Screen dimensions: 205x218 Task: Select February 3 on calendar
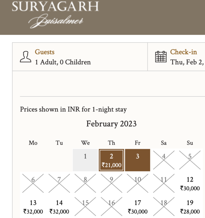pyautogui.click(x=137, y=160)
